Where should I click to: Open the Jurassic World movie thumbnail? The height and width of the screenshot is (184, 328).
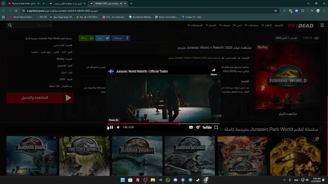pos(190,156)
